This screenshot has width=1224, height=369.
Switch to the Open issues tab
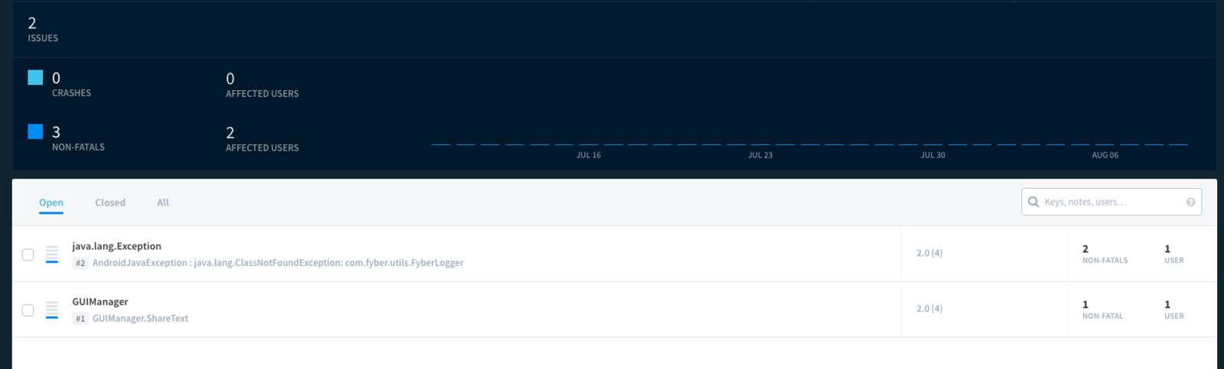pyautogui.click(x=51, y=202)
